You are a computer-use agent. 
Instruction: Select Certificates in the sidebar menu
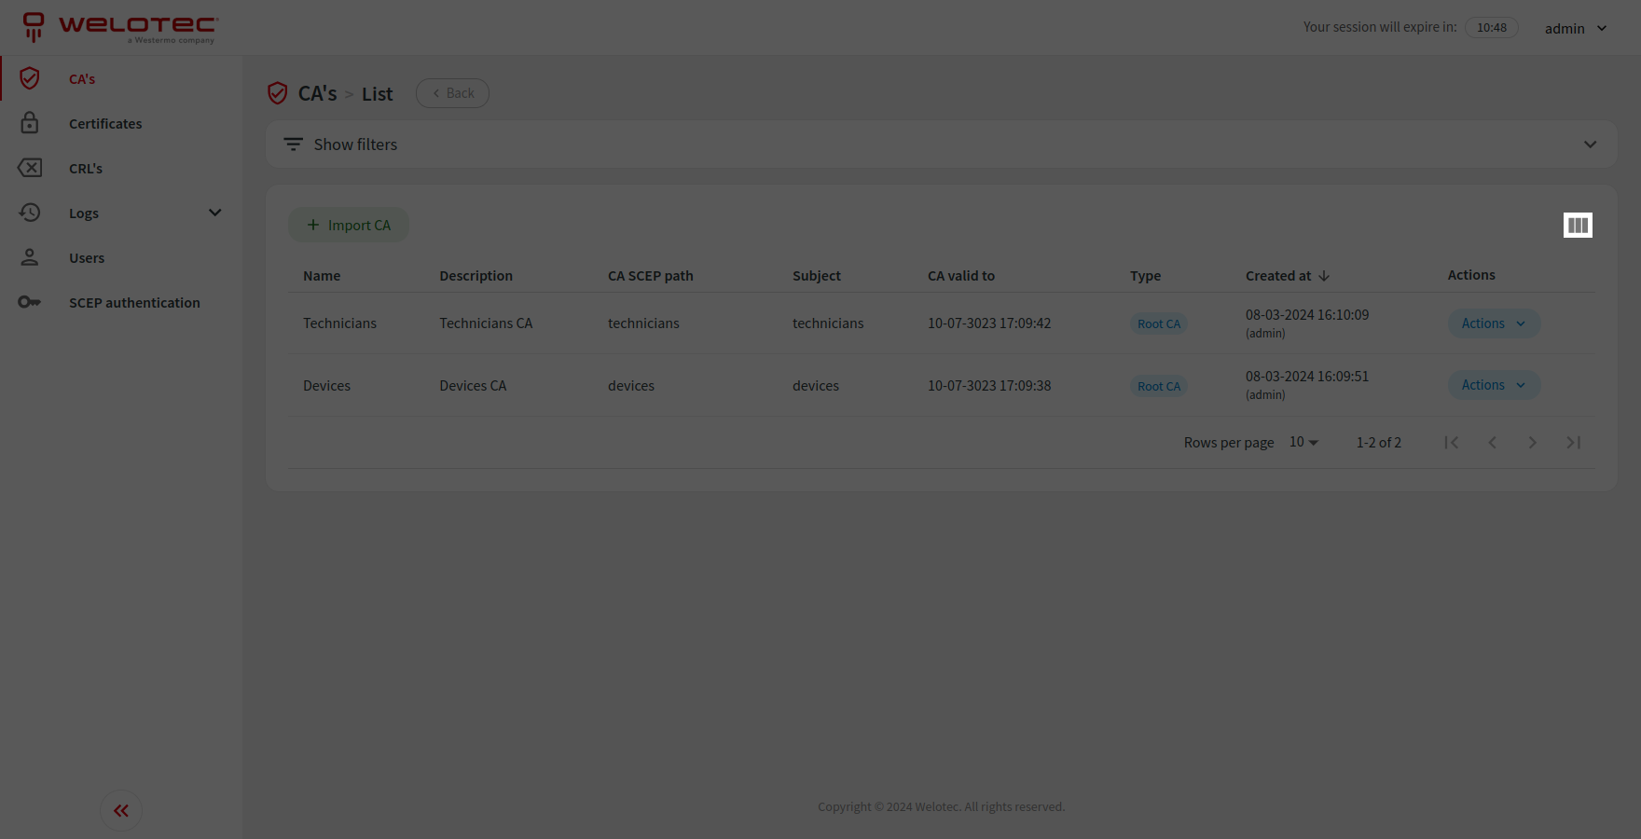coord(105,124)
